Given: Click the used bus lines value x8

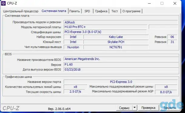Looking at the screenshot, I should (x=75, y=87).
